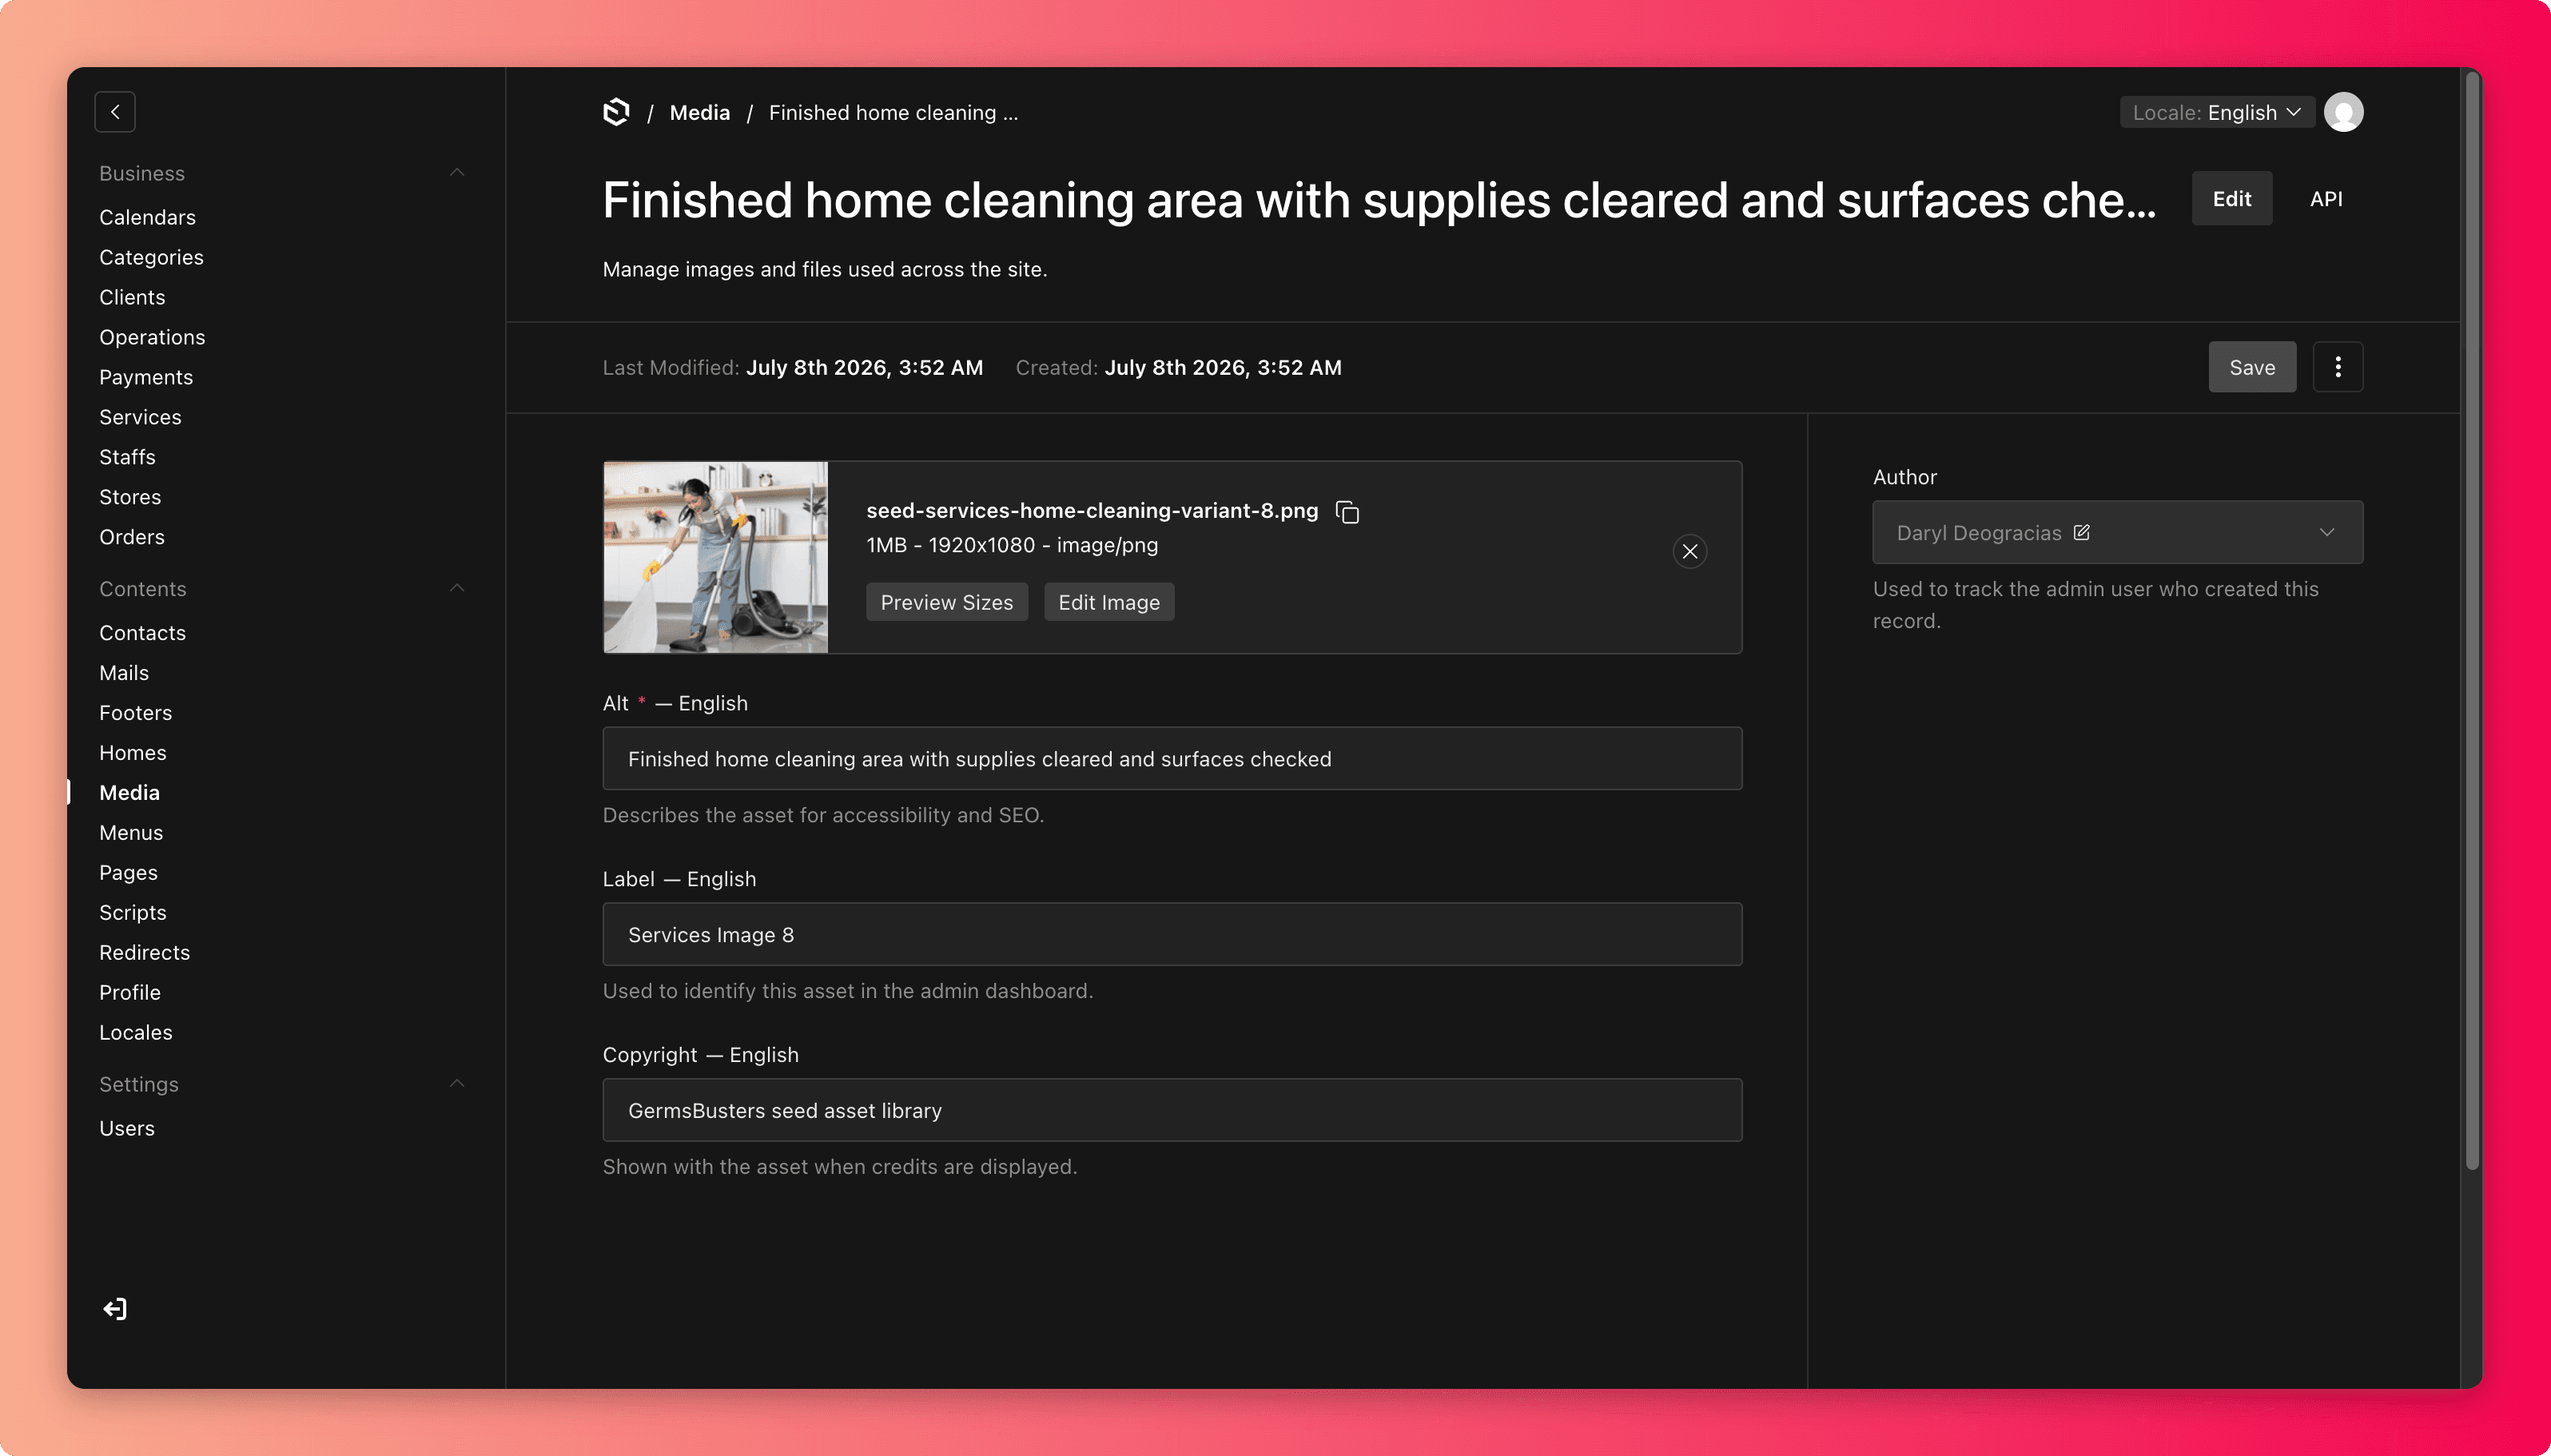Navigate to Menus in sidebar
This screenshot has height=1456, width=2551.
(131, 832)
